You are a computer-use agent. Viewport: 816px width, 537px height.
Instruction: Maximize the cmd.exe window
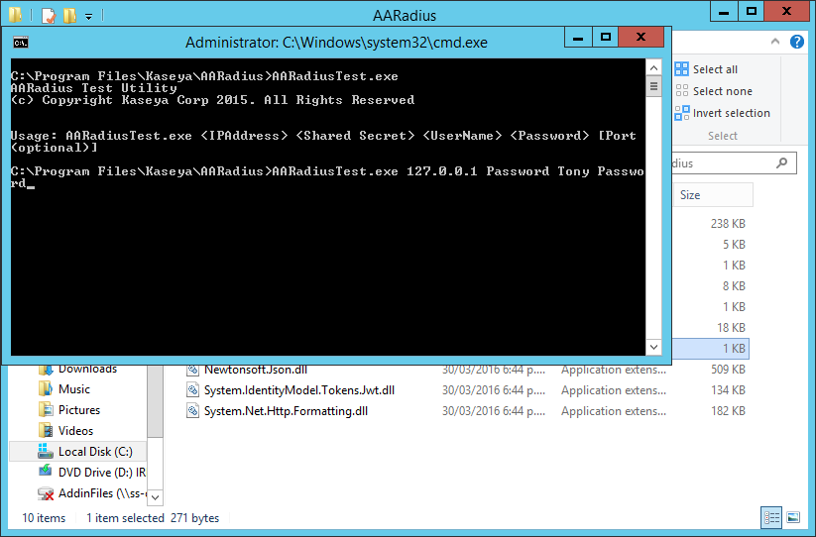pyautogui.click(x=605, y=37)
